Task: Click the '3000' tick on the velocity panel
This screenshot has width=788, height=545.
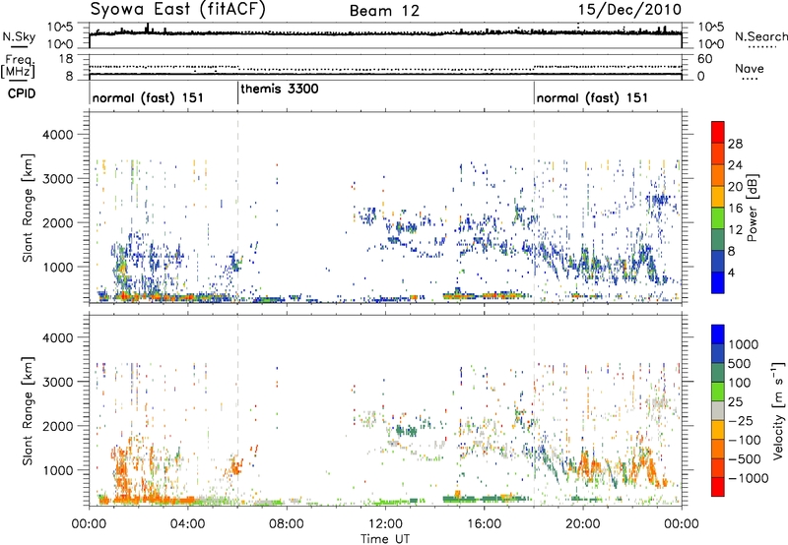Action: tap(58, 382)
